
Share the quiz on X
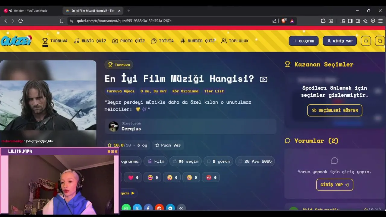point(137,208)
